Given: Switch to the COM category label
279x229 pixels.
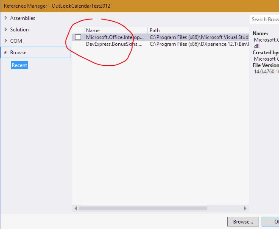Looking at the screenshot, I should (16, 41).
